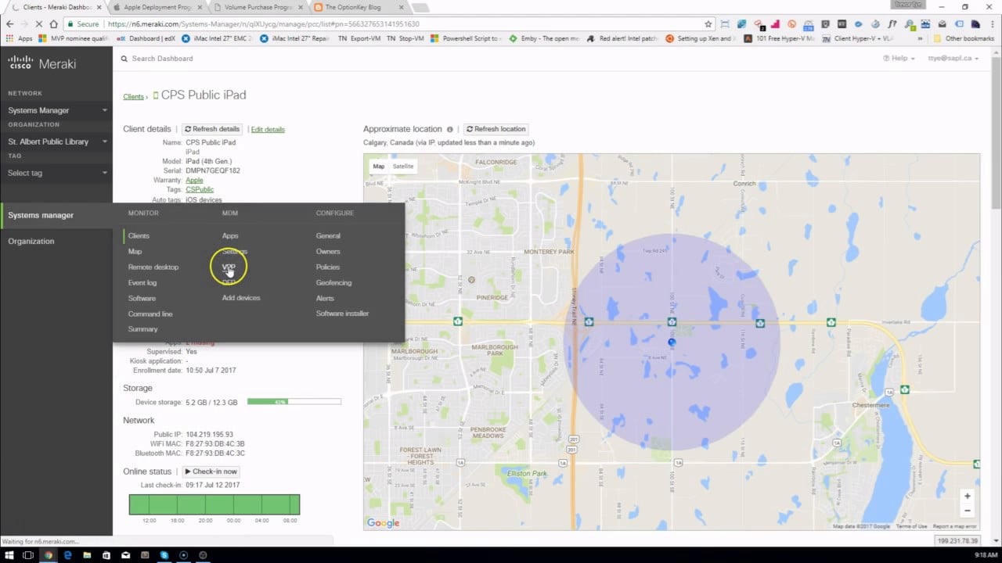
Task: Open Microsoft Edge from the taskbar
Action: [x=68, y=555]
